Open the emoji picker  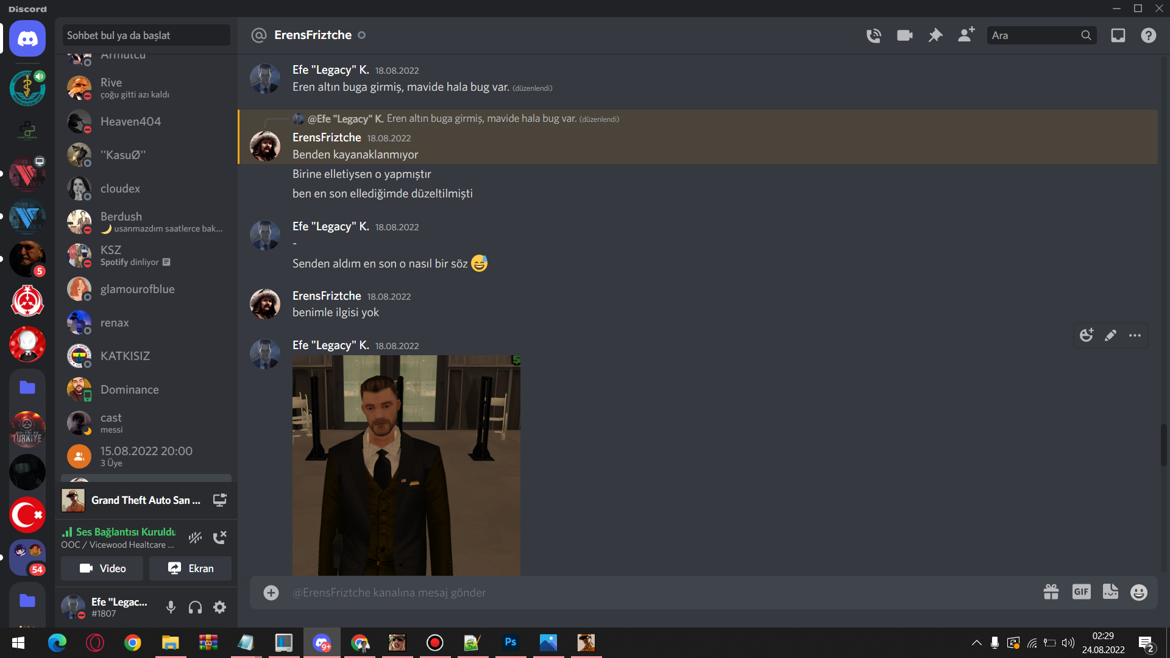pyautogui.click(x=1138, y=592)
